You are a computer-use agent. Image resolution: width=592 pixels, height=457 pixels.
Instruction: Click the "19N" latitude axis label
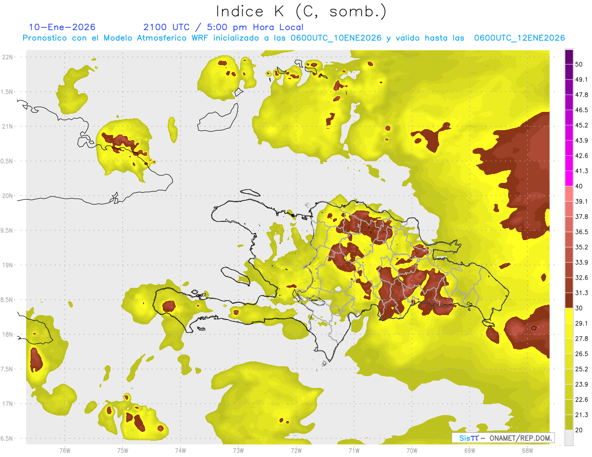pyautogui.click(x=7, y=265)
